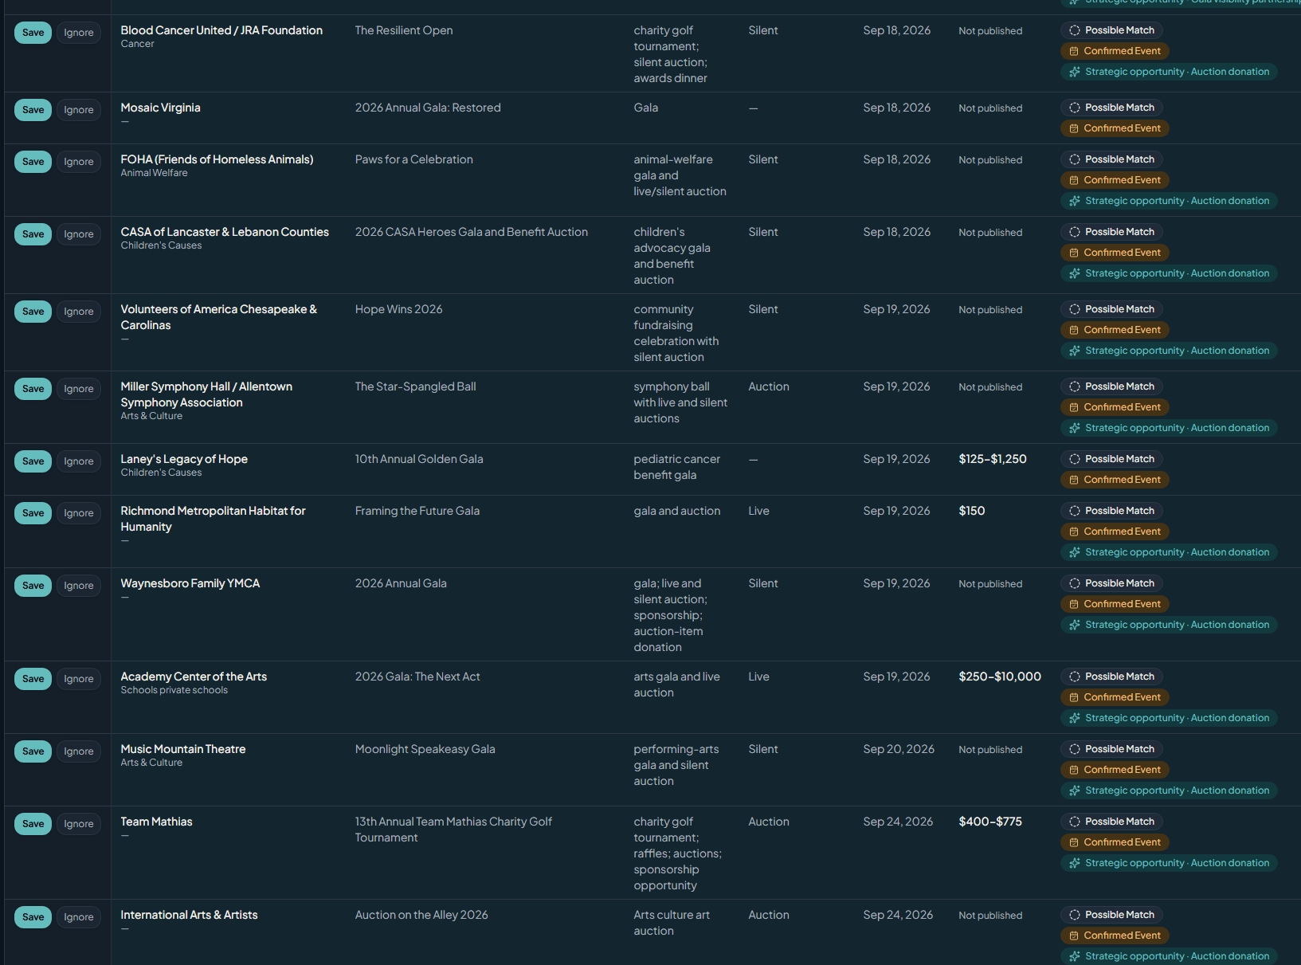
Task: Click Possible Match icon for Laney's Legacy of Hope
Action: [1075, 459]
